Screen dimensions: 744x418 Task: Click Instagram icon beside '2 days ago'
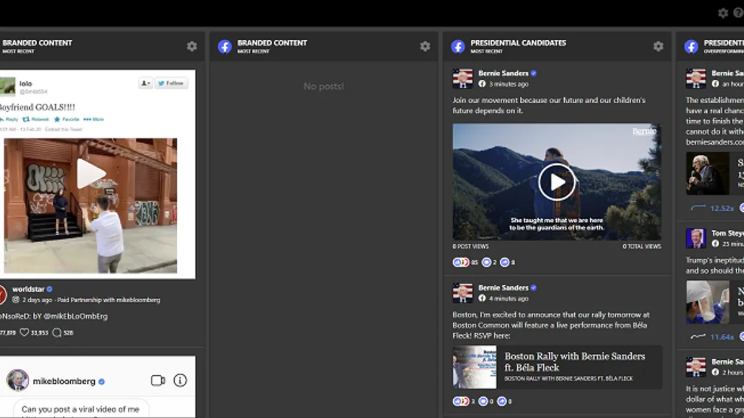(16, 300)
